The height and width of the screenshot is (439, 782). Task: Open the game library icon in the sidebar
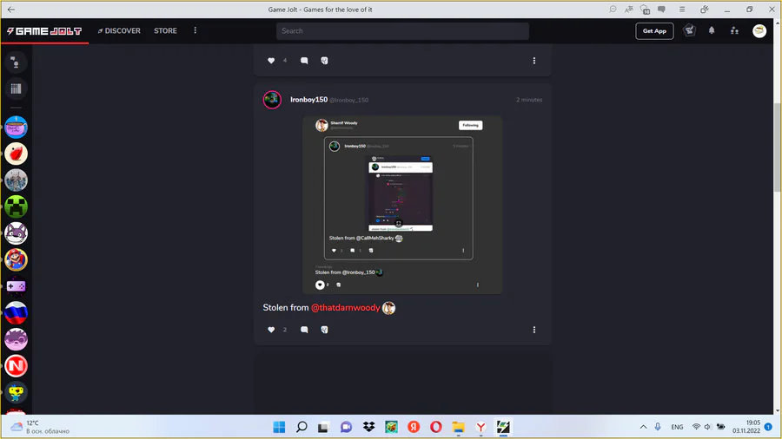(16, 89)
